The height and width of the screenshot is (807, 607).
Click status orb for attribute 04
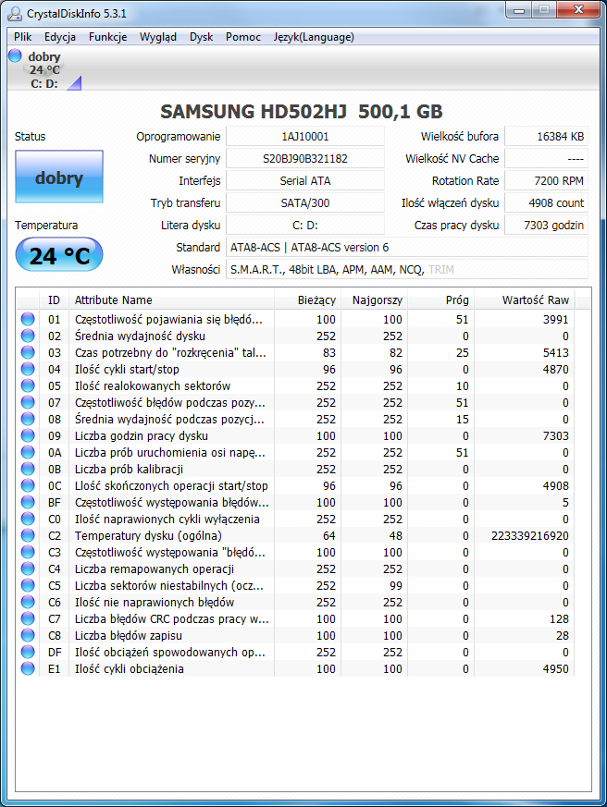(28, 369)
